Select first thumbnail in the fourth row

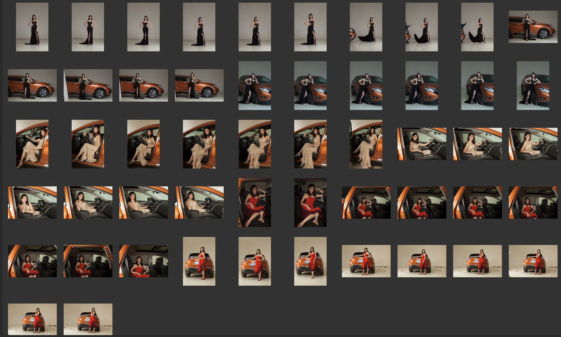pyautogui.click(x=32, y=203)
